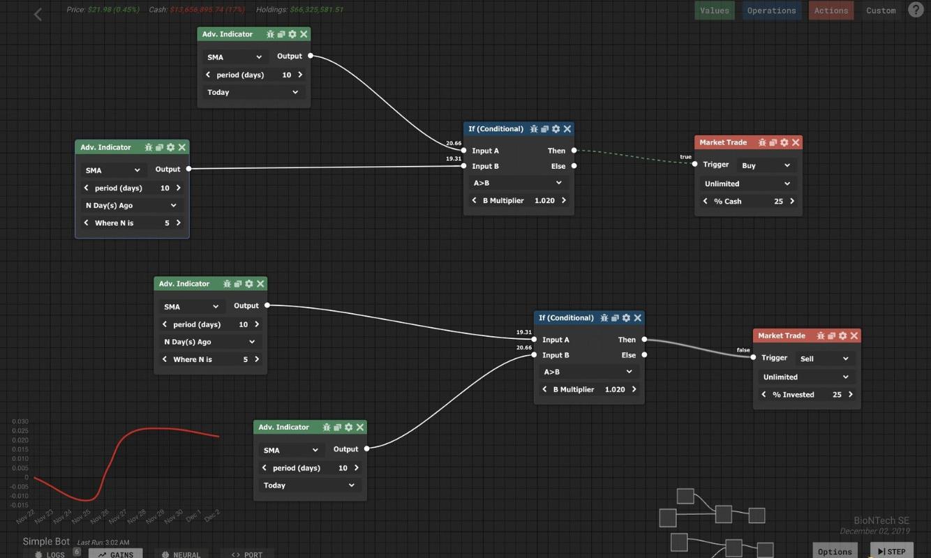
Task: Open the Buy trigger dropdown
Action: click(766, 165)
